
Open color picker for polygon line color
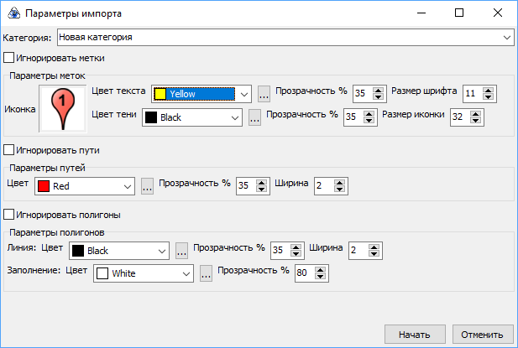[181, 250]
